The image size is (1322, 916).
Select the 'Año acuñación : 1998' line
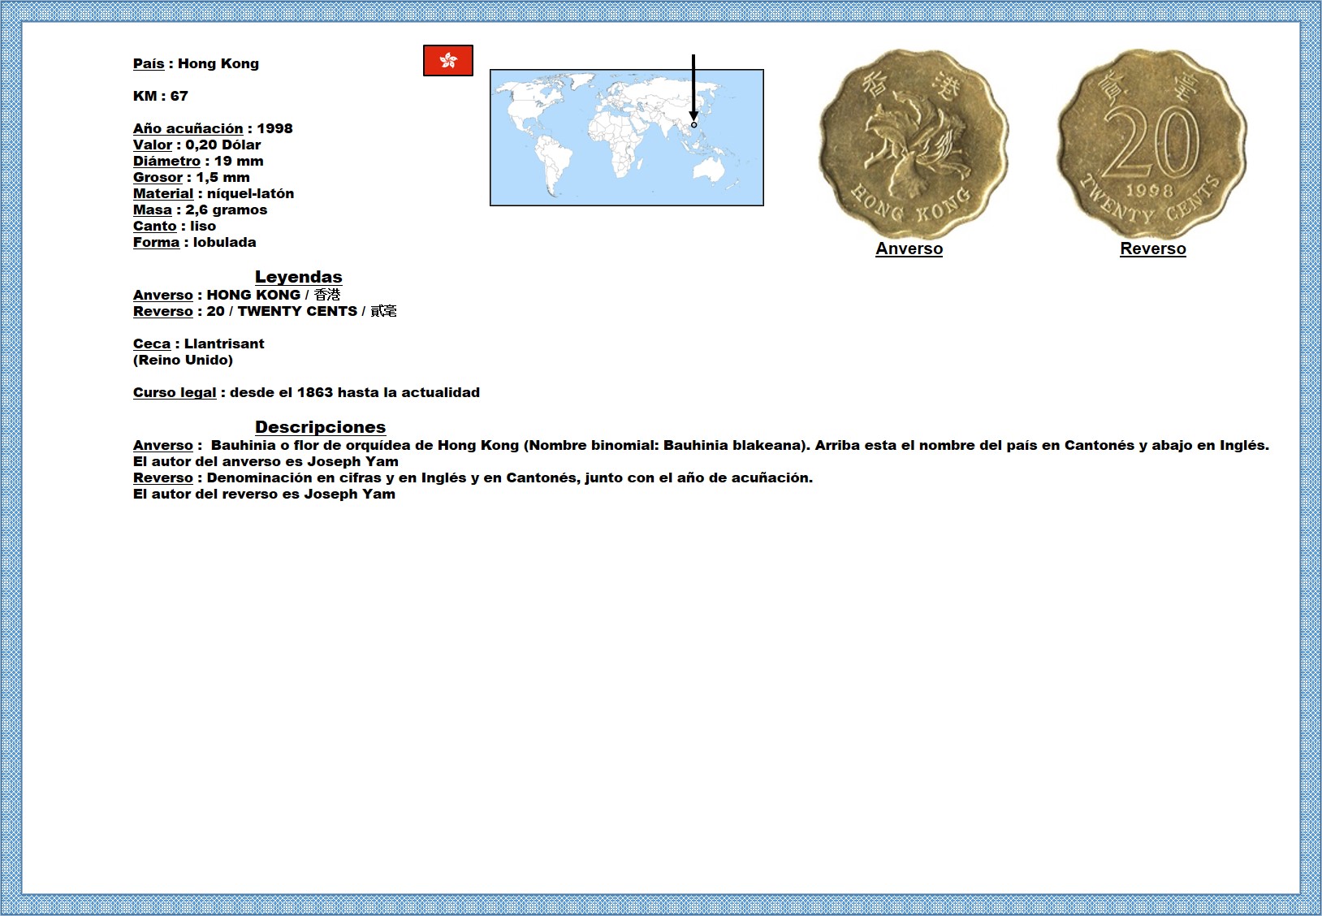coord(213,128)
